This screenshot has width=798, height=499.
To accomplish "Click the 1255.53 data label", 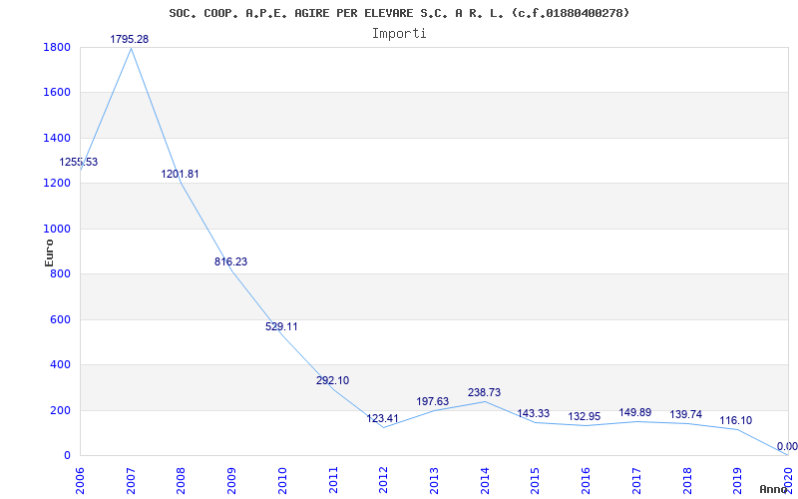I will 79,163.
